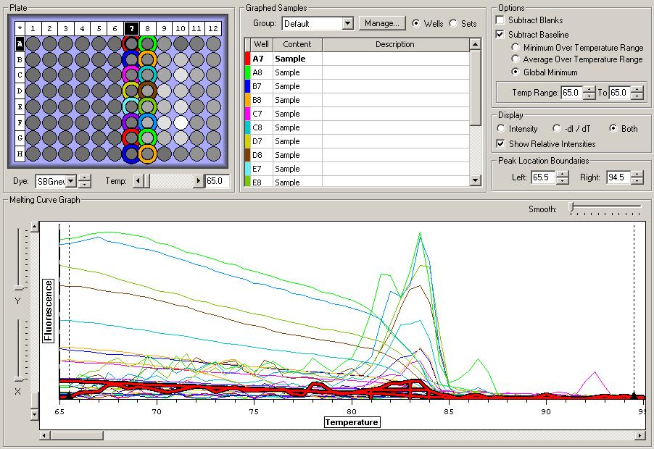This screenshot has width=654, height=449.
Task: Open the Group dropdown showing Default
Action: [x=348, y=23]
